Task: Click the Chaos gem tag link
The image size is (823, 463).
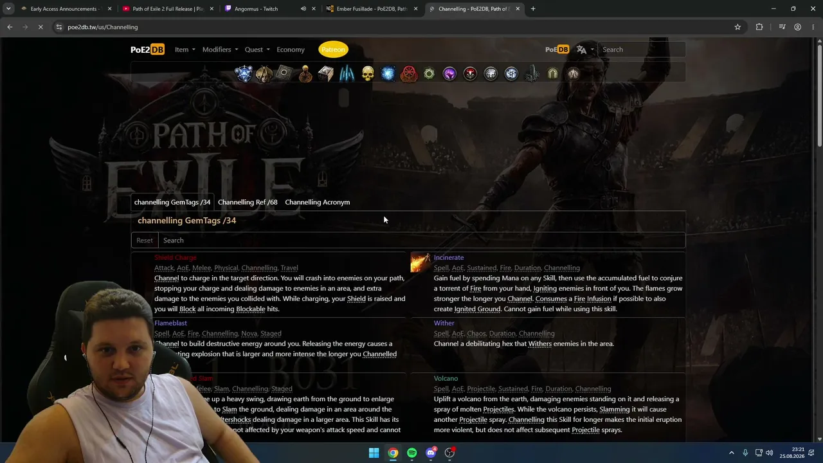Action: tap(476, 333)
